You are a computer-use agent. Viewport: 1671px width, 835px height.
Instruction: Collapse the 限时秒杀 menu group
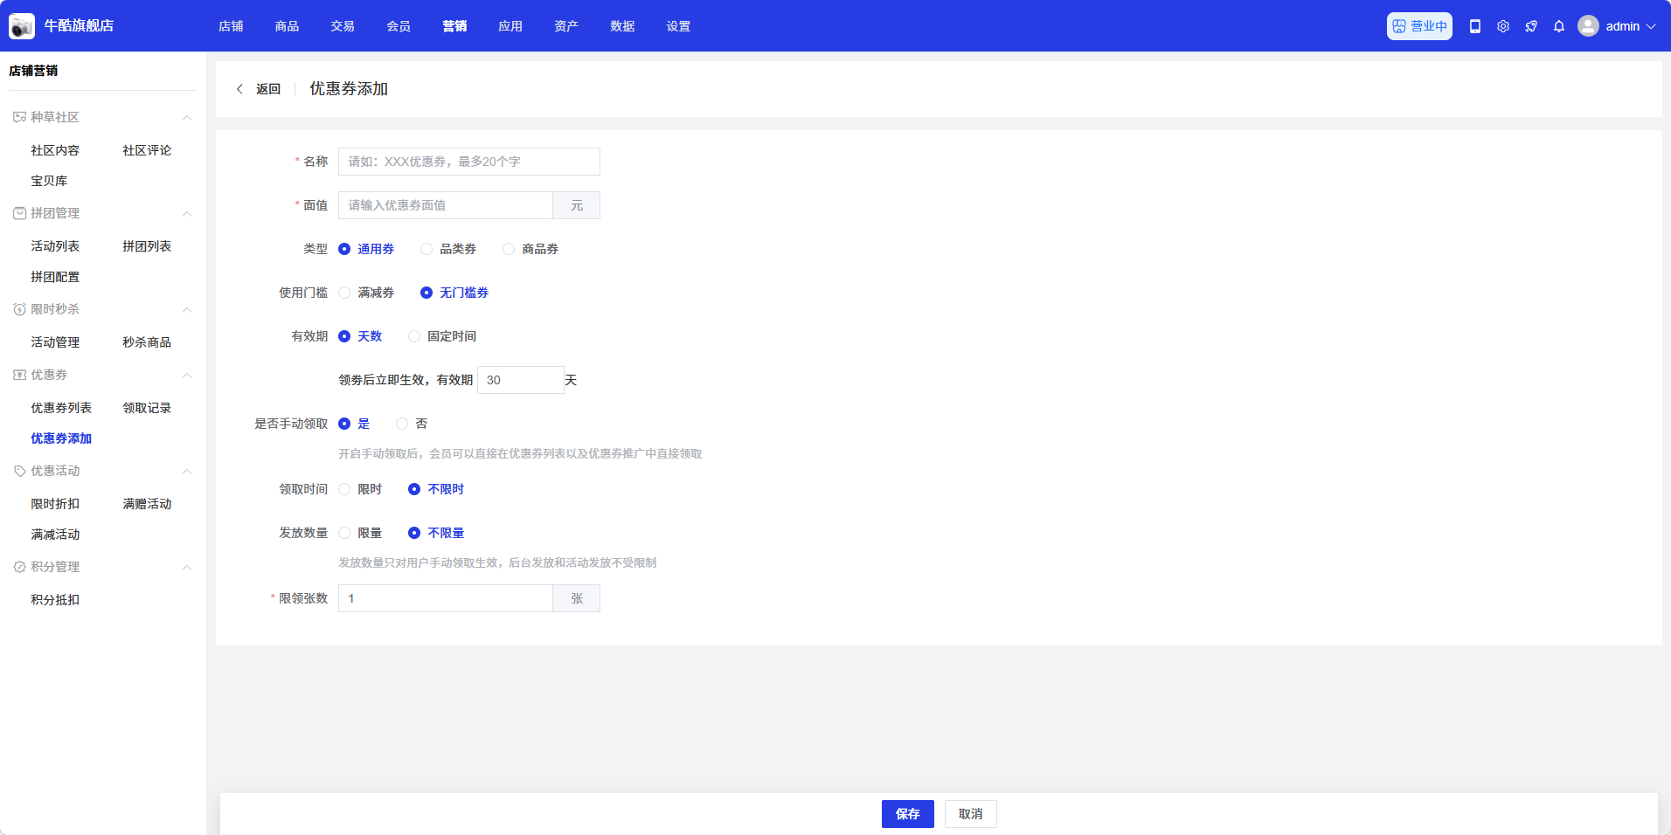click(x=187, y=309)
